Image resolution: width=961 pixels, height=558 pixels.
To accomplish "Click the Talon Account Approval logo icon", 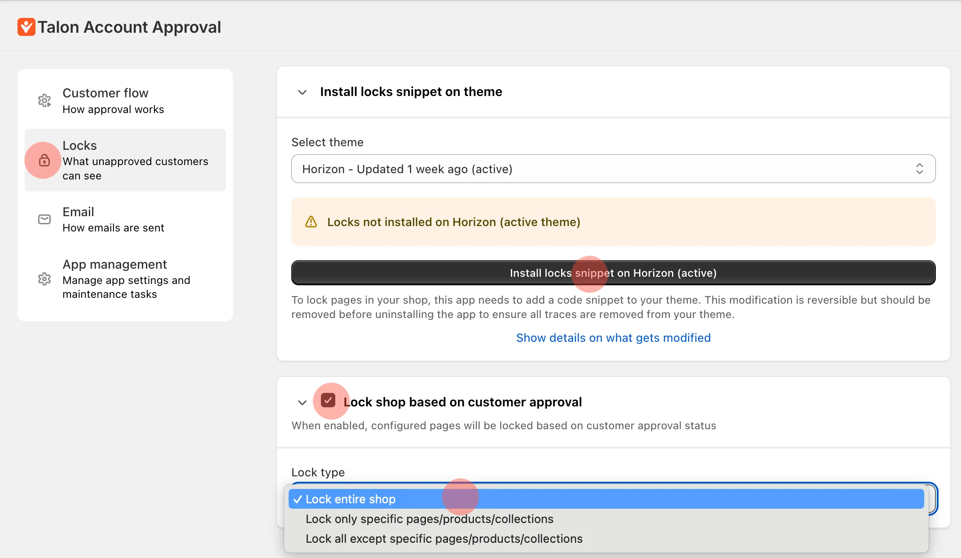I will (26, 27).
